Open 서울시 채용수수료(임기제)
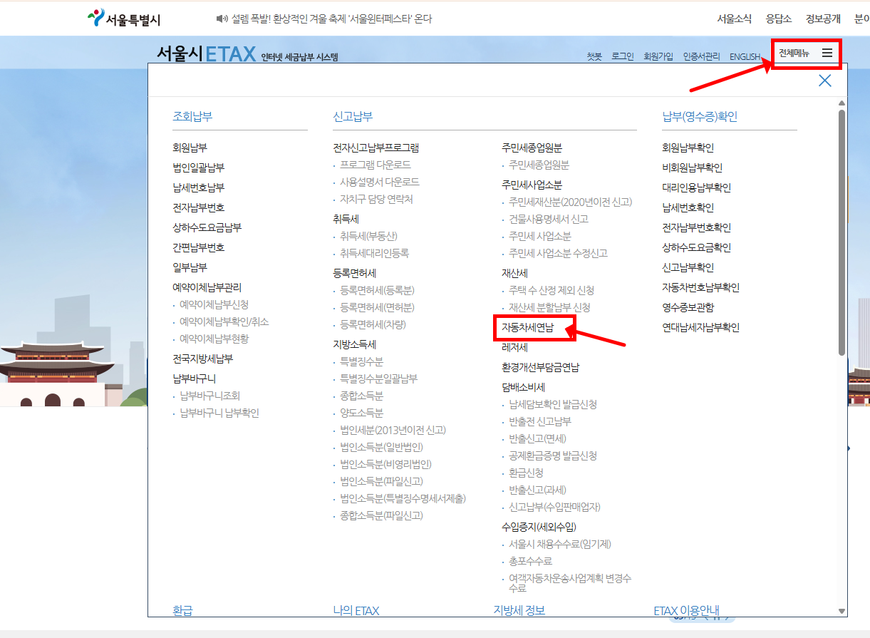Viewport: 870px width, 638px height. pos(560,544)
